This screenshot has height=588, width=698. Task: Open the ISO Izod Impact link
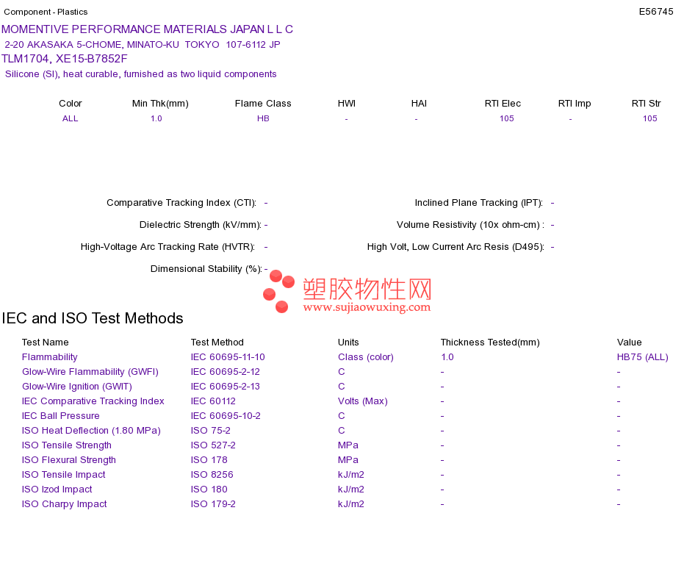coord(57,489)
